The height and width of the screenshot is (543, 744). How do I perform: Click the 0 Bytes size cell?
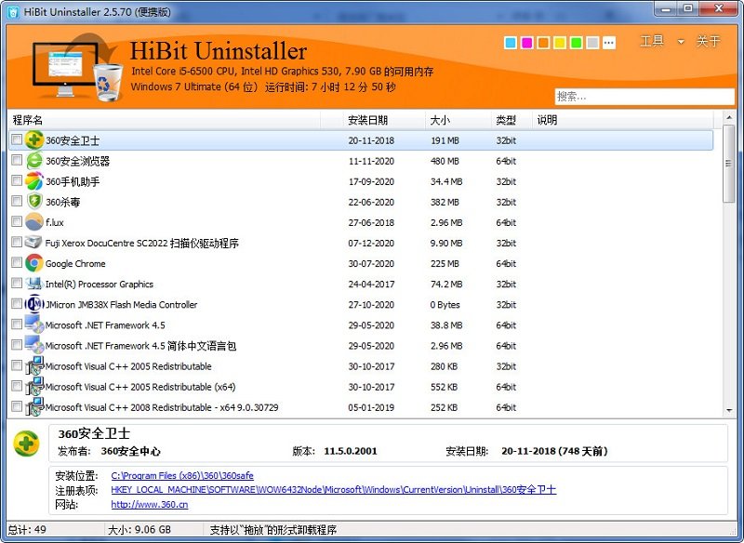click(x=445, y=304)
